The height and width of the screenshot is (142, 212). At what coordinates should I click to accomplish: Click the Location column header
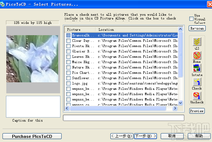[137, 30]
